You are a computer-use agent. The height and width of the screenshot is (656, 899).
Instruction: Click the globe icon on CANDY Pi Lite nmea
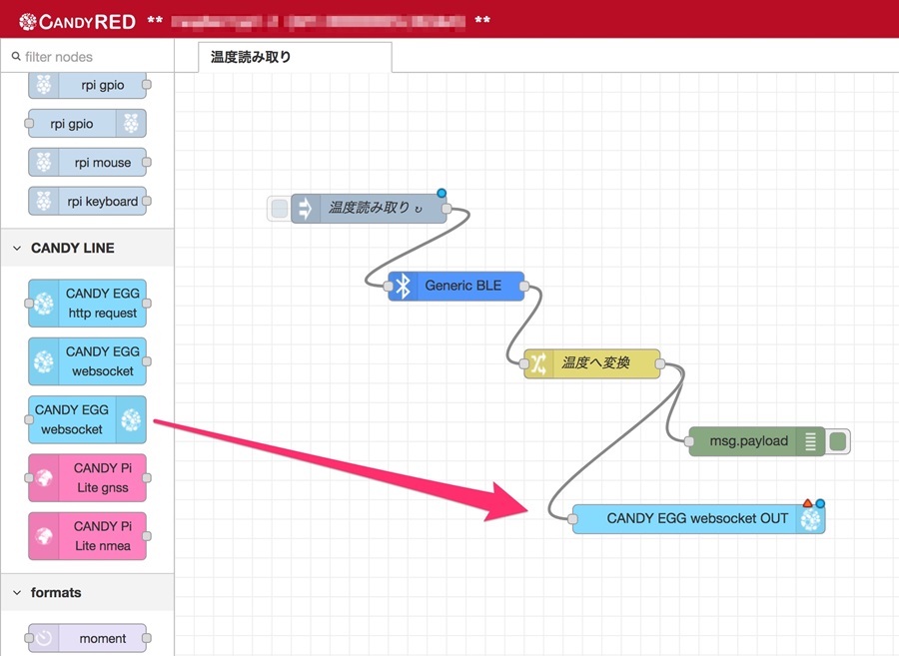pyautogui.click(x=44, y=536)
